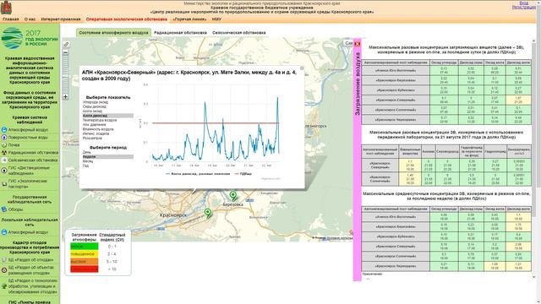The height and width of the screenshot is (304, 541).
Task: Click the Вход link at top right
Action: click(524, 3)
